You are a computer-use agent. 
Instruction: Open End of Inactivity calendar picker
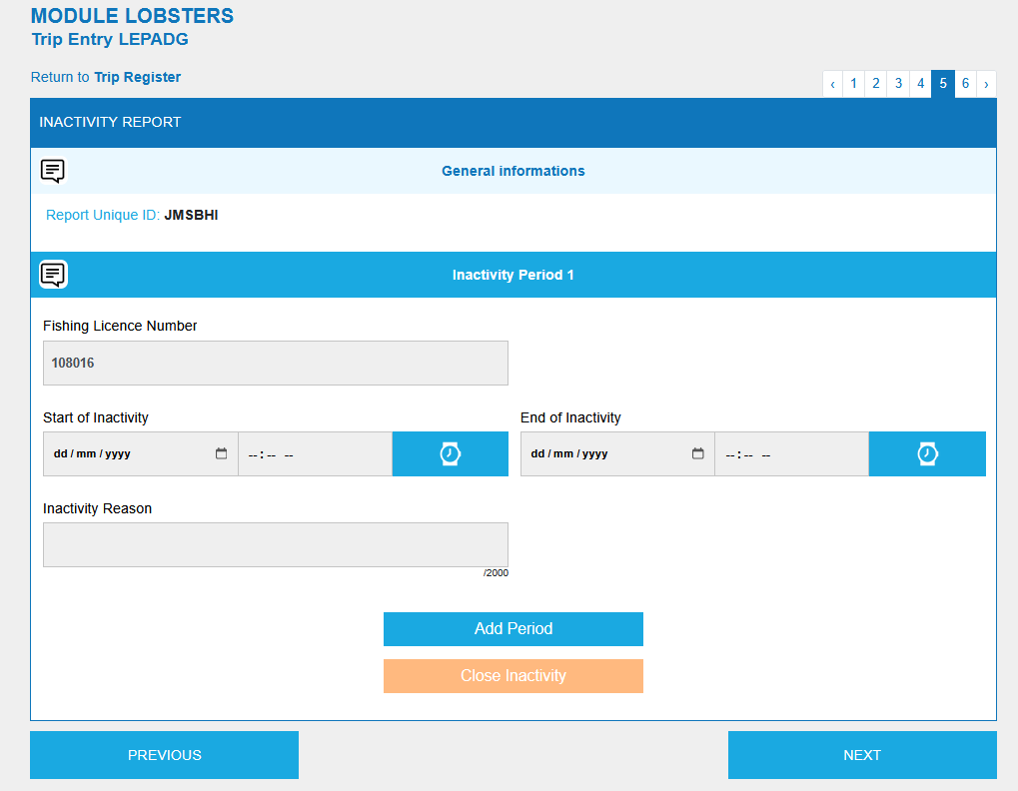[698, 453]
